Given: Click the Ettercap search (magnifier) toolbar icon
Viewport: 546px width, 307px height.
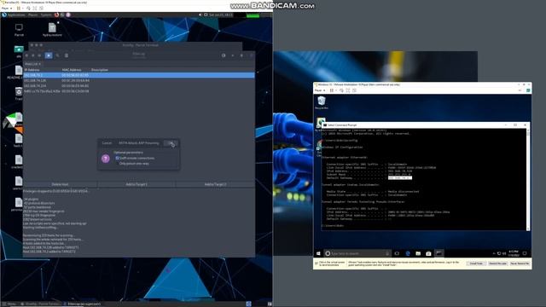Looking at the screenshot, I should point(57,55).
